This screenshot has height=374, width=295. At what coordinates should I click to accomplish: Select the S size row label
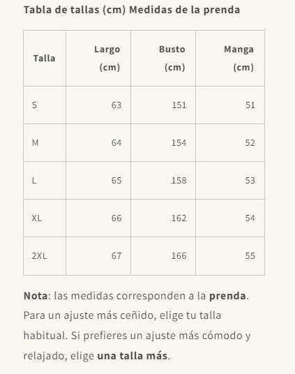pyautogui.click(x=45, y=105)
